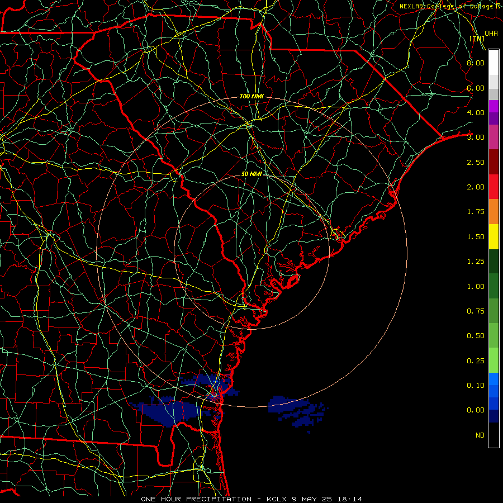
Task: Click the pink 3.00 inch legend swatch
Action: pos(493,137)
